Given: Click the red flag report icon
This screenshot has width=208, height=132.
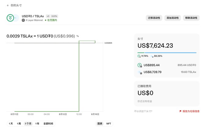Looking at the screenshot, I should (x=180, y=111).
